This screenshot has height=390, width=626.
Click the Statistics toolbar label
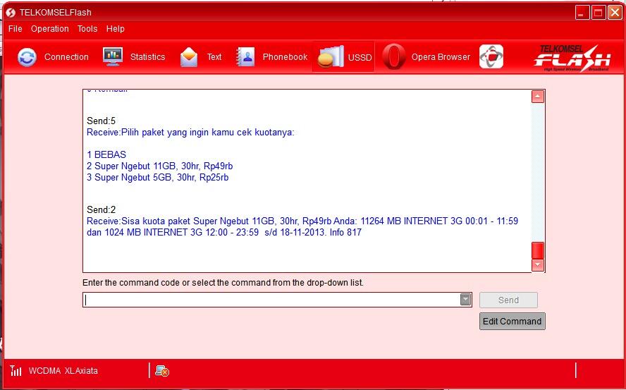point(147,56)
